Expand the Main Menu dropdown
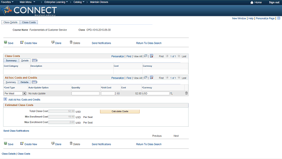Image resolution: width=282 pixels, height=159 pixels. click(x=27, y=2)
